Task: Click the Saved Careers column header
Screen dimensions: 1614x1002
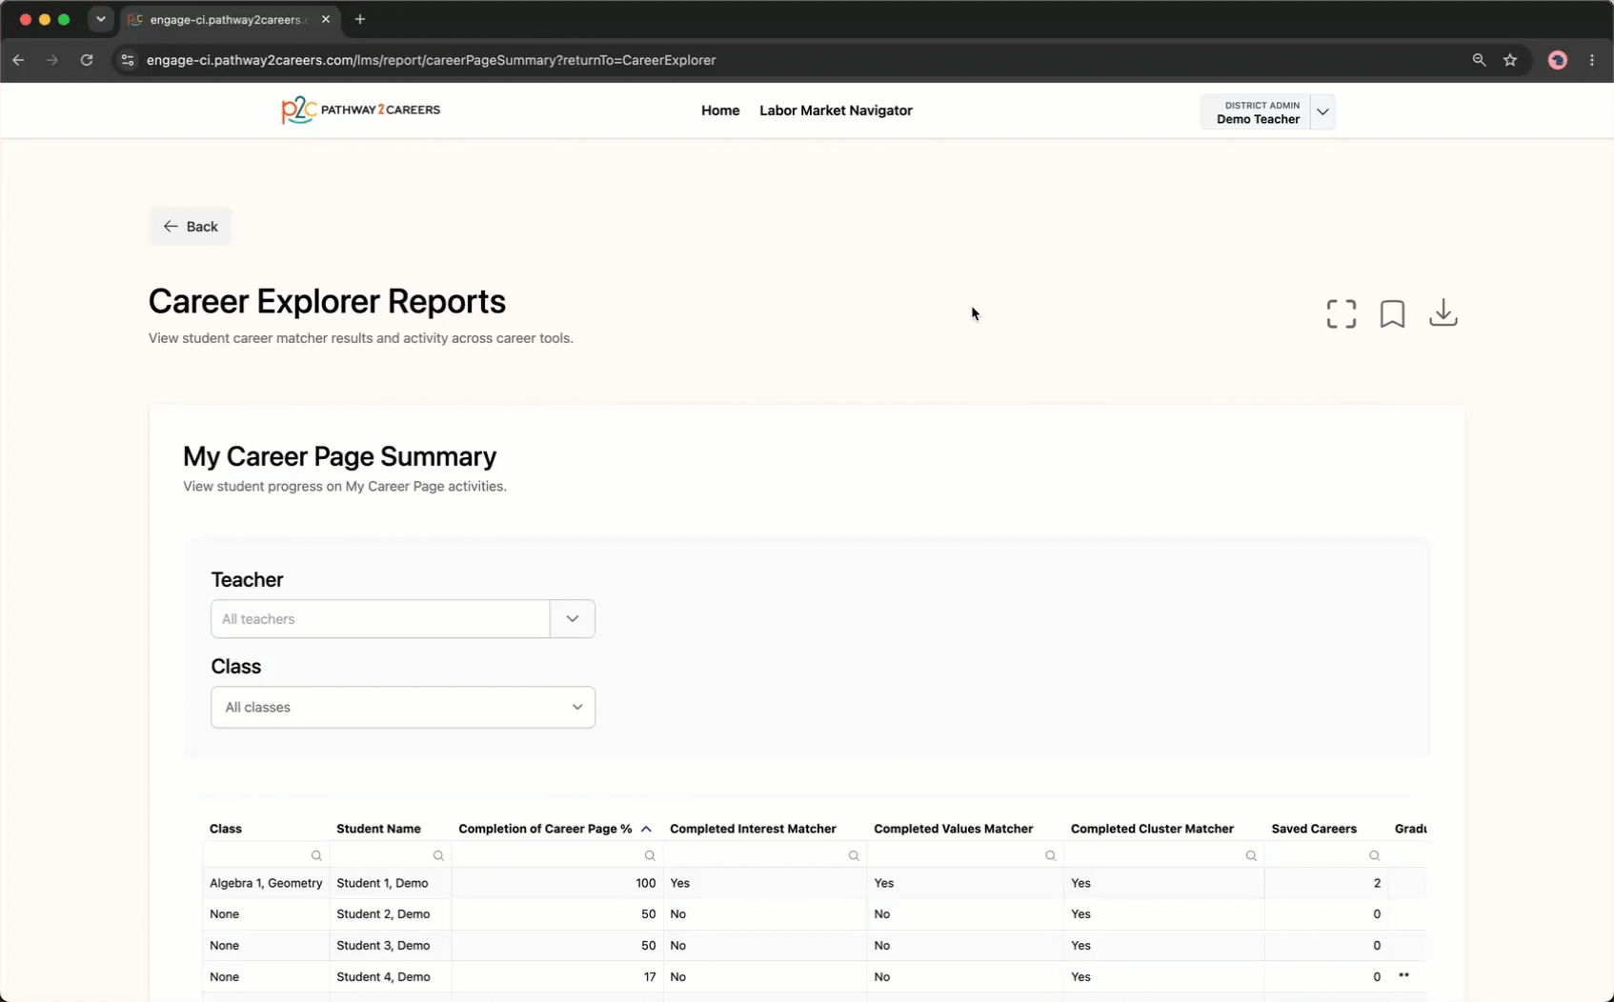Action: [1314, 829]
